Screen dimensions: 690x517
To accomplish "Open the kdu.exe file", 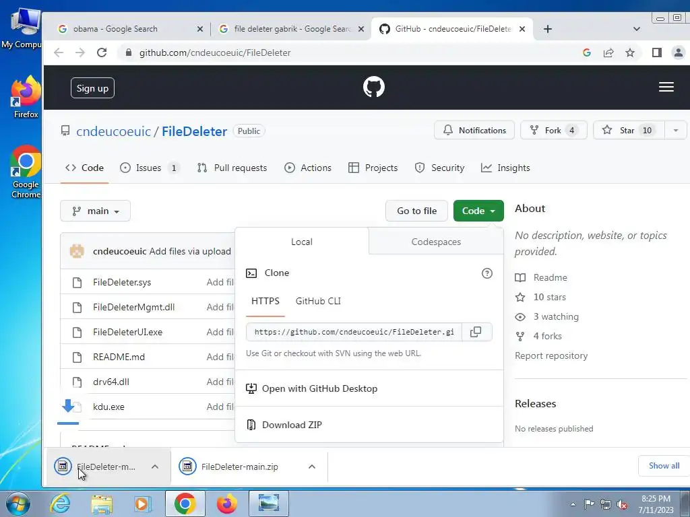I will click(108, 407).
